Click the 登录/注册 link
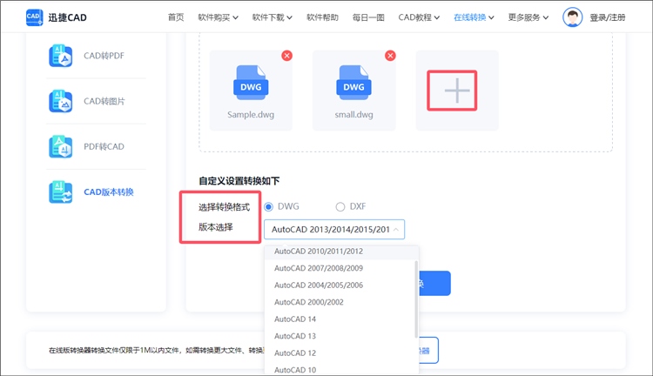The height and width of the screenshot is (376, 653). click(x=607, y=17)
